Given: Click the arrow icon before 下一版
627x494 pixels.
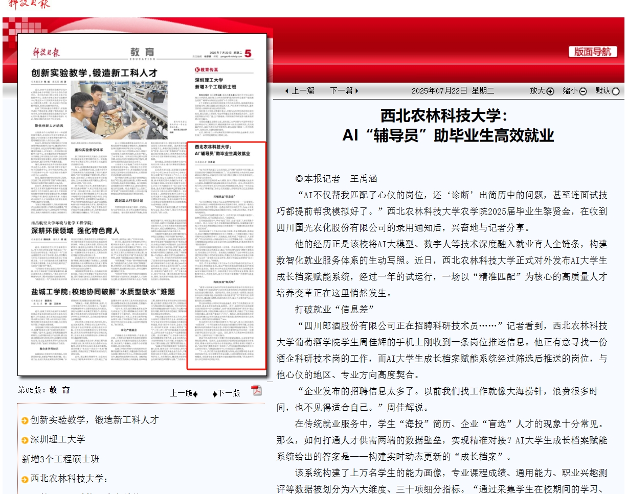Looking at the screenshot, I should pyautogui.click(x=215, y=394).
